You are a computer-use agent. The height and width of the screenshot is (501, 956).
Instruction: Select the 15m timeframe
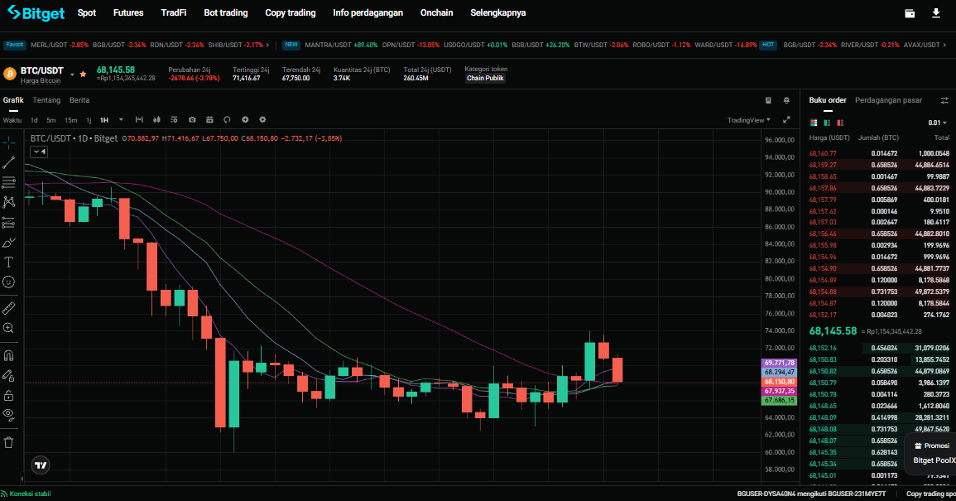(x=71, y=120)
